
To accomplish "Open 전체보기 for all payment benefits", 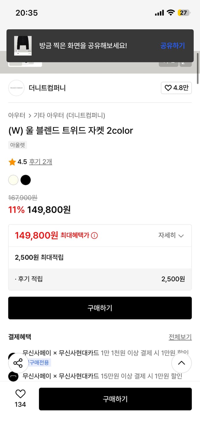I will coord(180,337).
